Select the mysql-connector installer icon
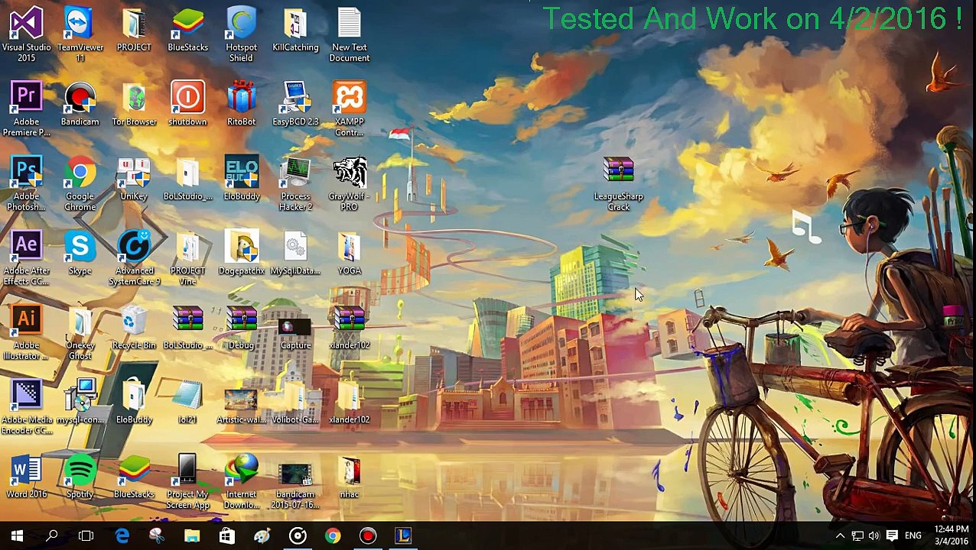The width and height of the screenshot is (976, 550). pyautogui.click(x=80, y=403)
